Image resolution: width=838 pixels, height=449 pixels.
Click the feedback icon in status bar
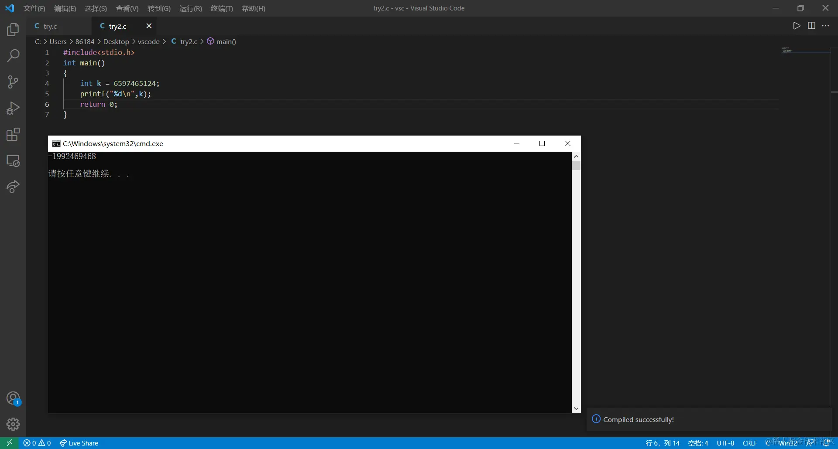(x=811, y=443)
